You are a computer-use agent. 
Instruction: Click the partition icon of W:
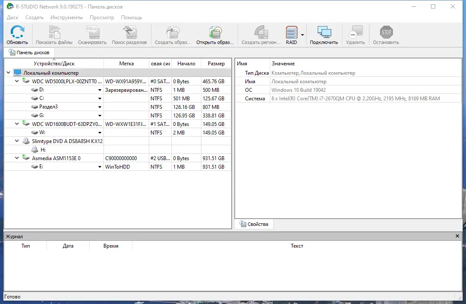tap(35, 132)
